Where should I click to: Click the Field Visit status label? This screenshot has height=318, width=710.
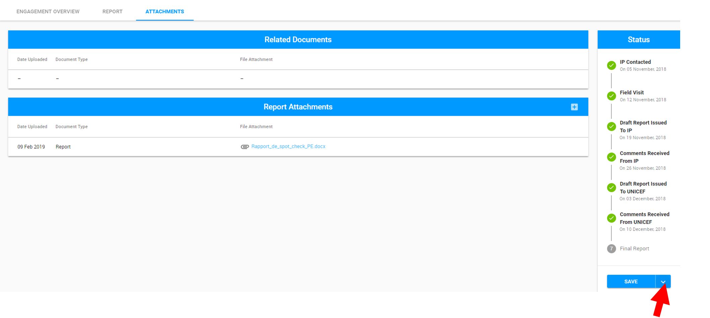point(632,92)
